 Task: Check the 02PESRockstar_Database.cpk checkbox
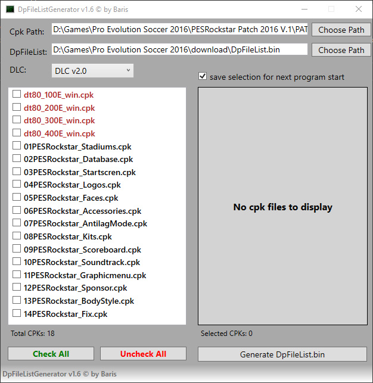pos(17,158)
